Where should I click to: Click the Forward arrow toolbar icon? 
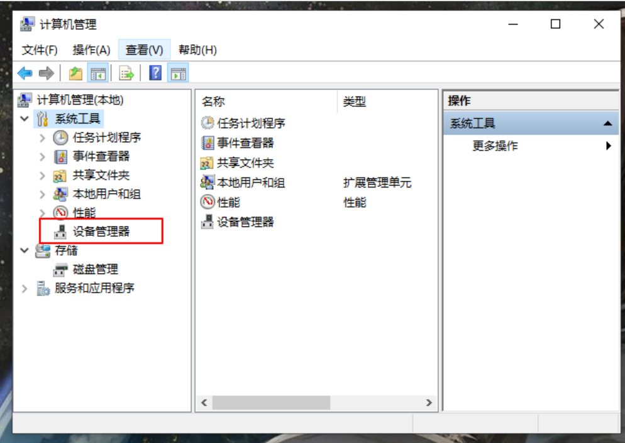(x=47, y=73)
